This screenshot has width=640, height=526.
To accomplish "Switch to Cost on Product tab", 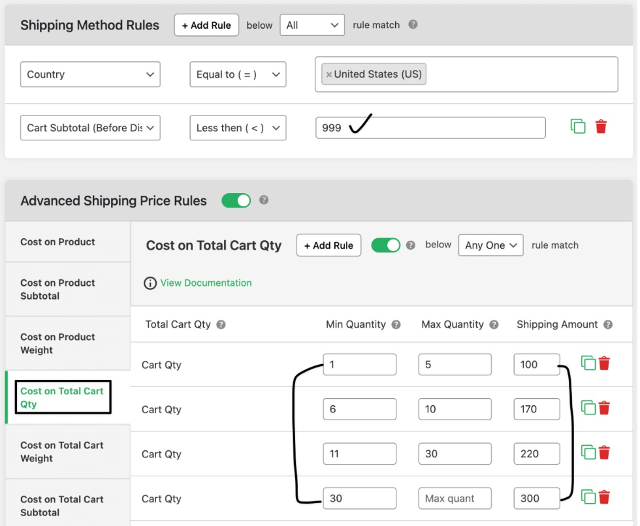I will [68, 242].
